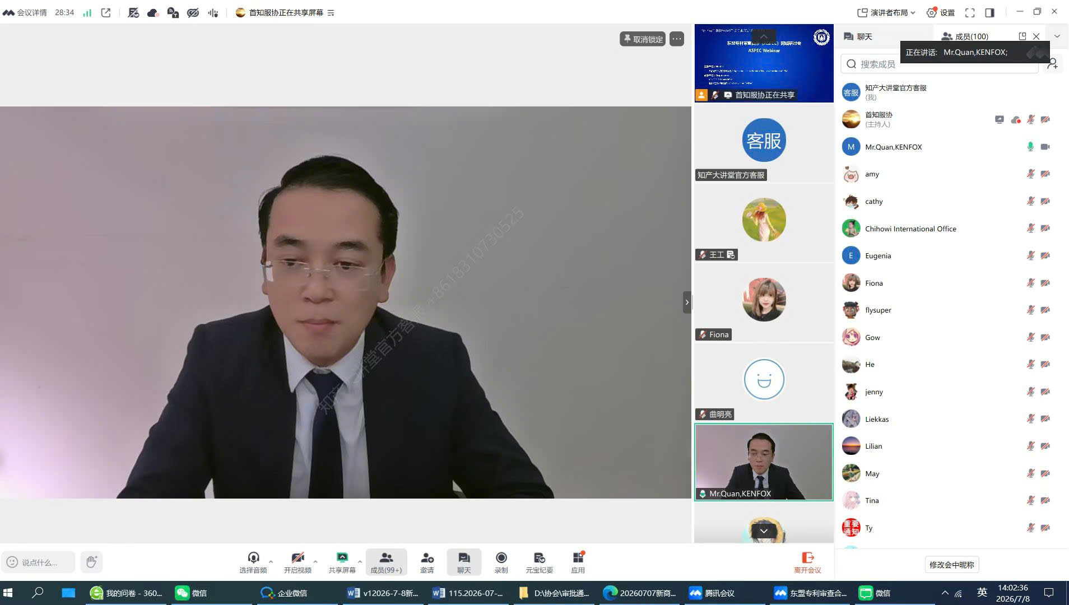The width and height of the screenshot is (1069, 605).
Task: Pop out the members panel
Action: coord(1022,36)
